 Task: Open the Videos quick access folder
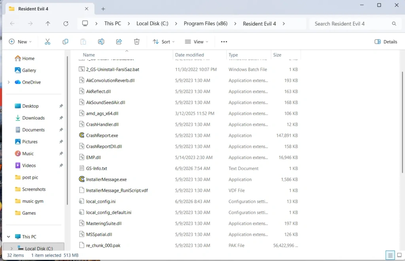(25, 165)
